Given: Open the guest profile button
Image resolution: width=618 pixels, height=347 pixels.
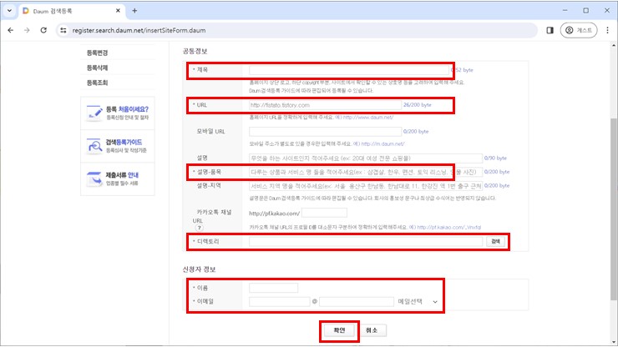Looking at the screenshot, I should (579, 30).
